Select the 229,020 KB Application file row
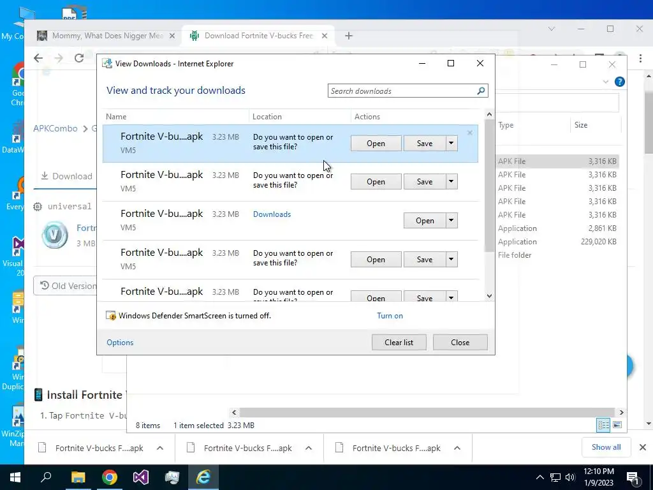This screenshot has width=653, height=490. [557, 242]
